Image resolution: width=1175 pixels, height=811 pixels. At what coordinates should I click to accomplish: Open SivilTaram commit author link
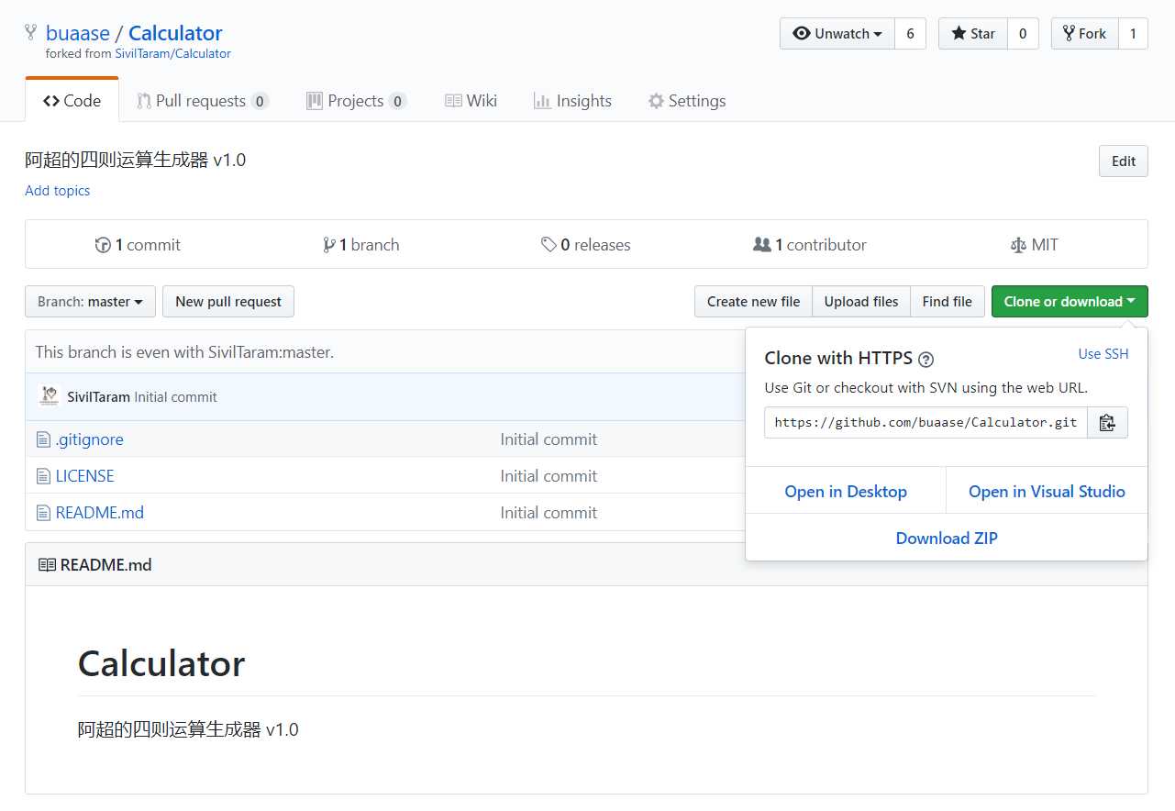click(99, 397)
